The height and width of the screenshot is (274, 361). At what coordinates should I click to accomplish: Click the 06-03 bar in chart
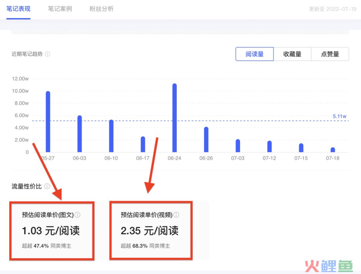(80, 134)
